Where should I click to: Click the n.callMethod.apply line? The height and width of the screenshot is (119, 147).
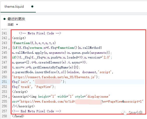pos(62,53)
